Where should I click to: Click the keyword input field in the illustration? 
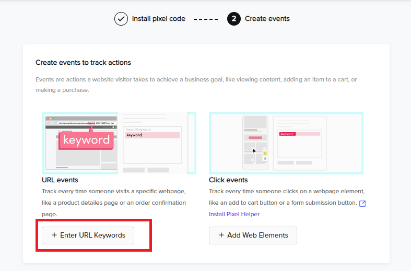[152, 135]
